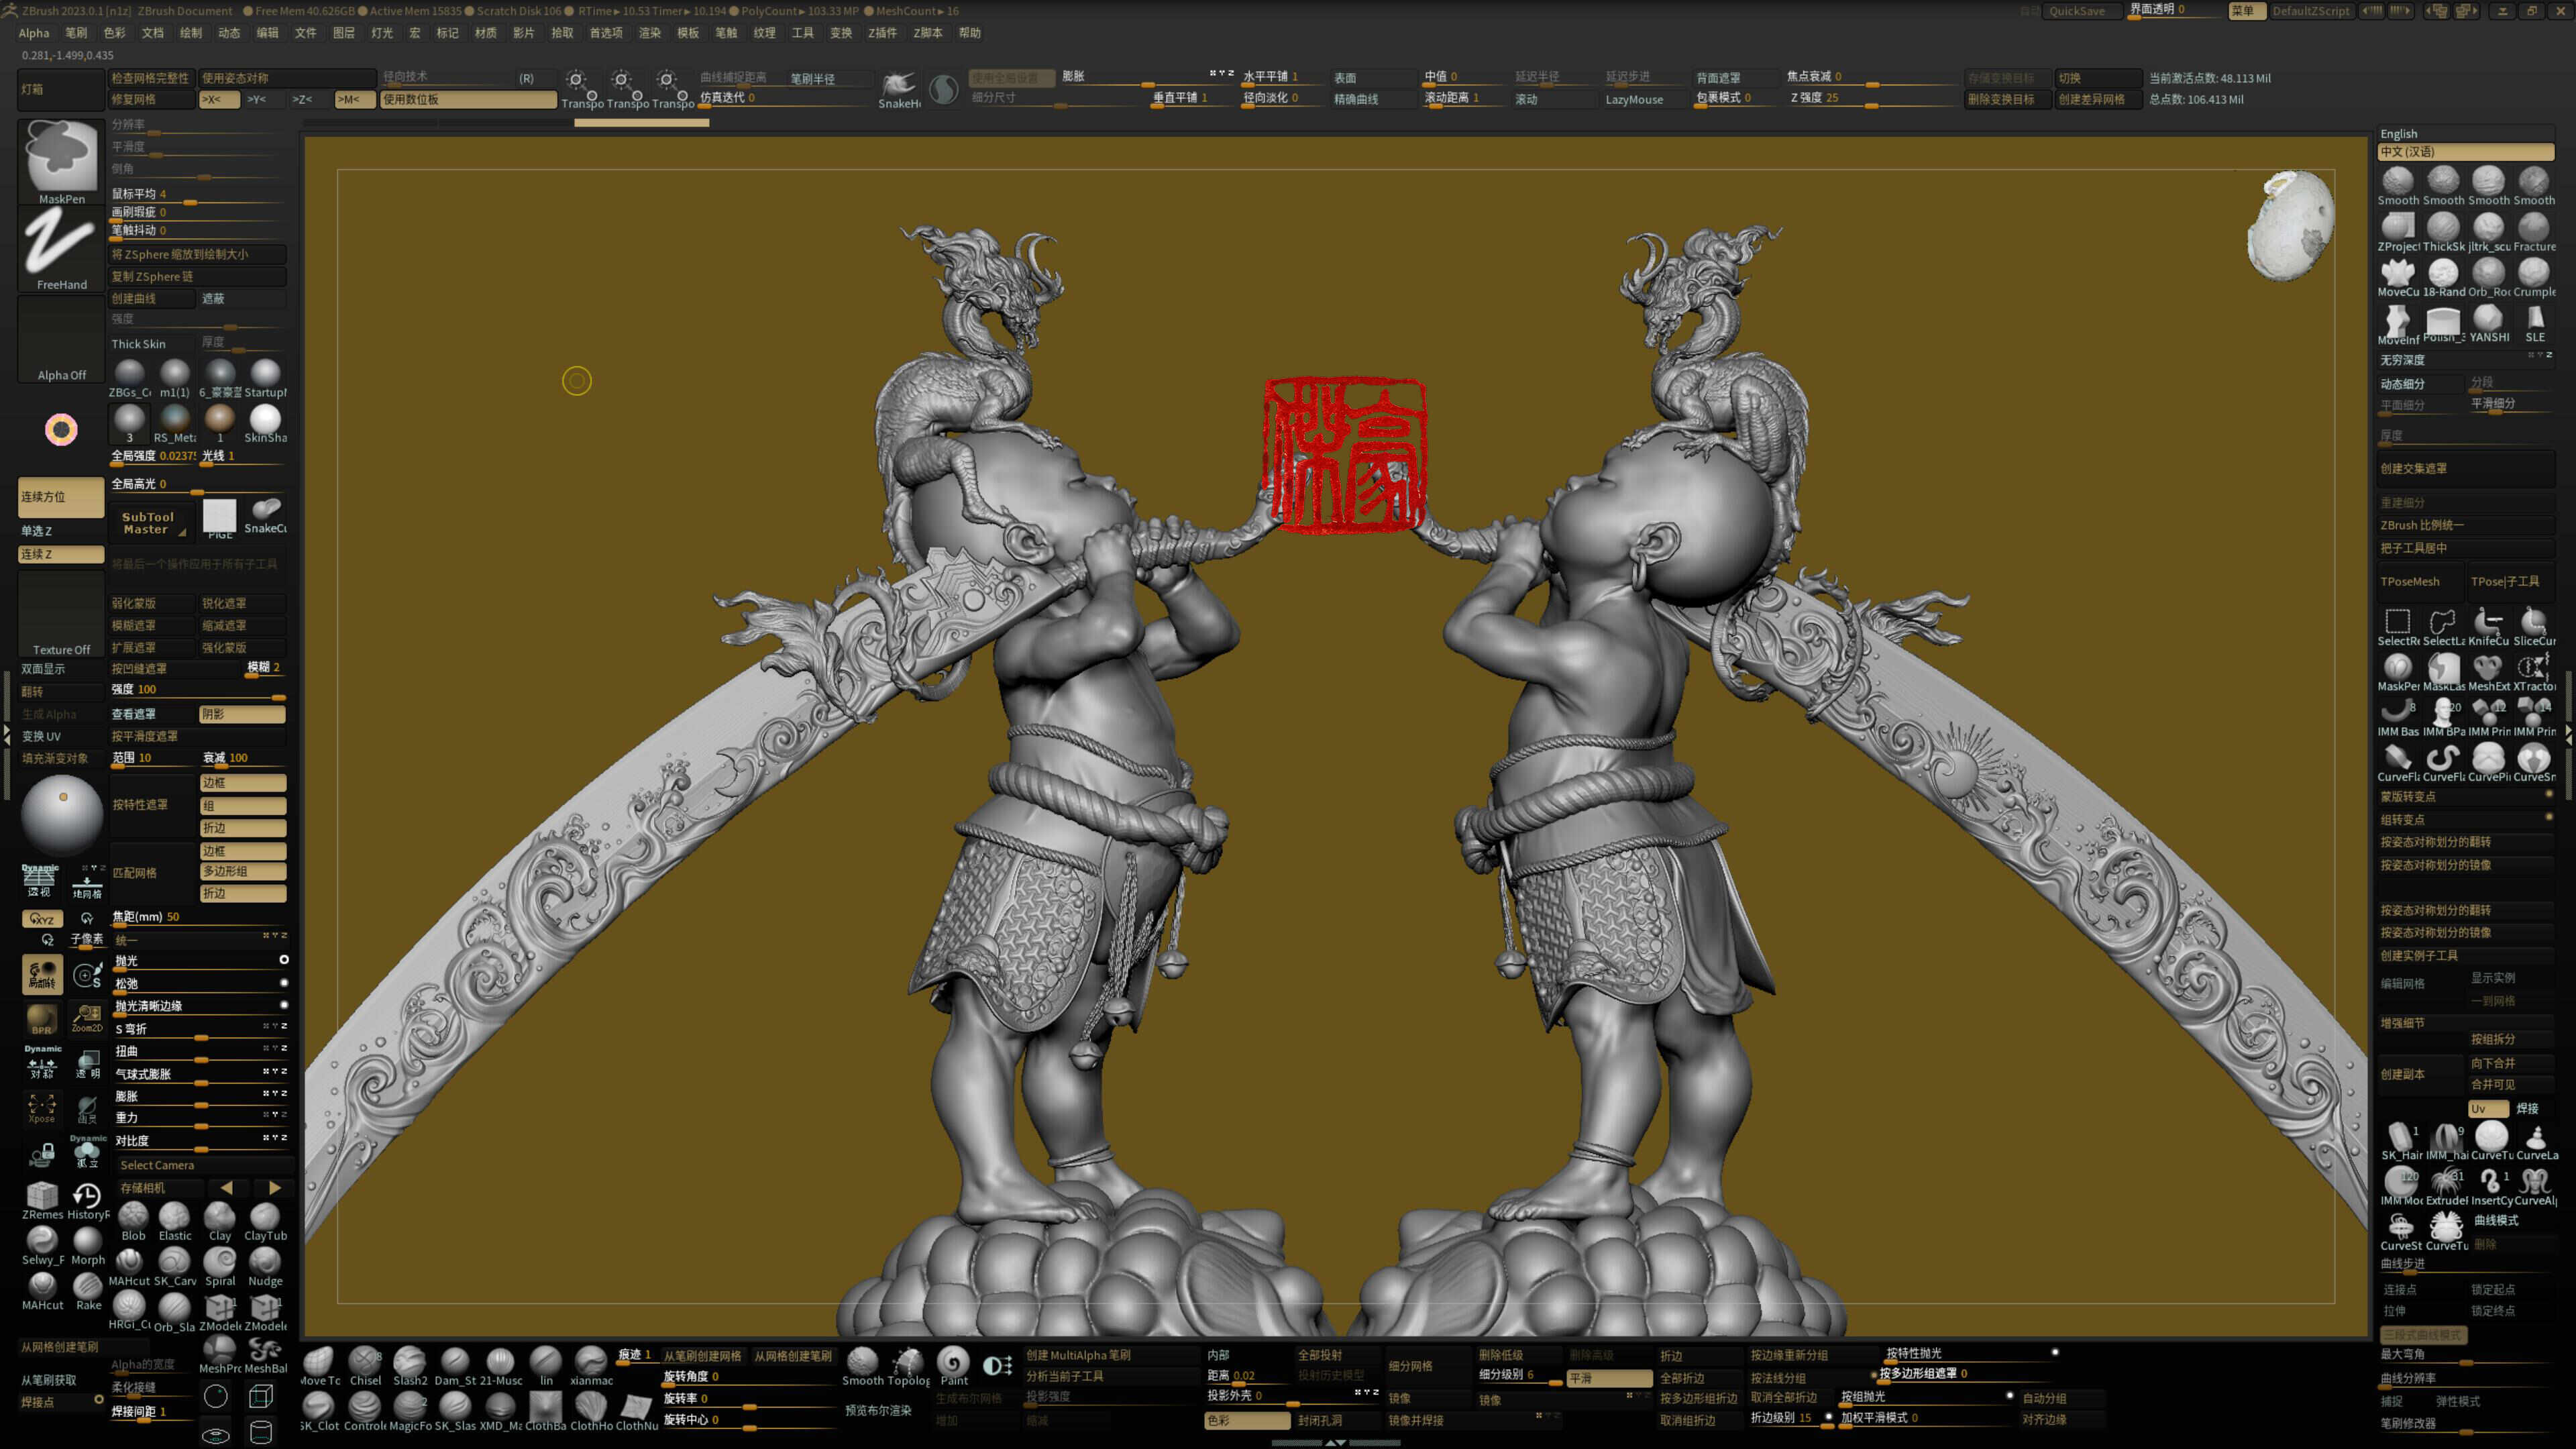
Task: Enable the Xpose toggle in left panel
Action: point(42,1107)
